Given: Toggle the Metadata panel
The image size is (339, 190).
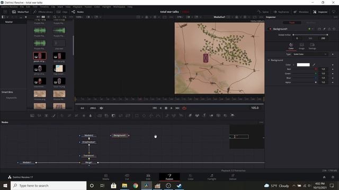Looking at the screenshot, I should [x=301, y=12].
